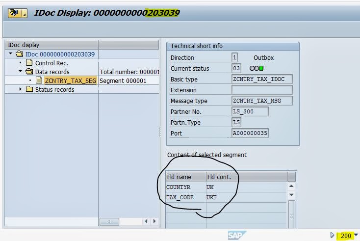Open the dropdown arrow next to the services icon
The image size is (360, 241).
(x=25, y=13)
